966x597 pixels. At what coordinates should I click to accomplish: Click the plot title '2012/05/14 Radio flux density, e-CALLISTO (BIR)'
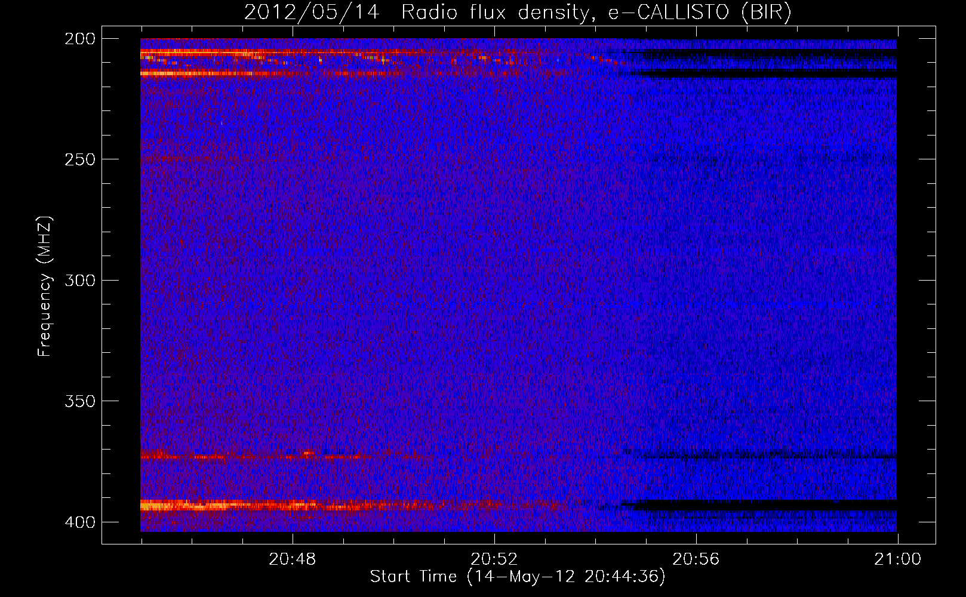518,13
